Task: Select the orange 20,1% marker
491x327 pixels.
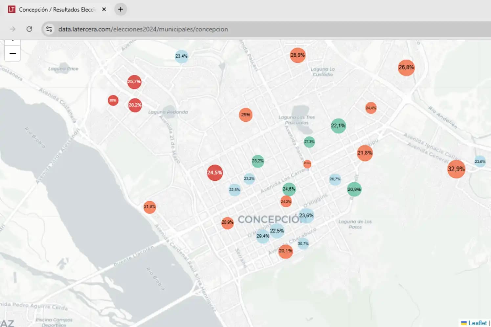Action: (285, 251)
